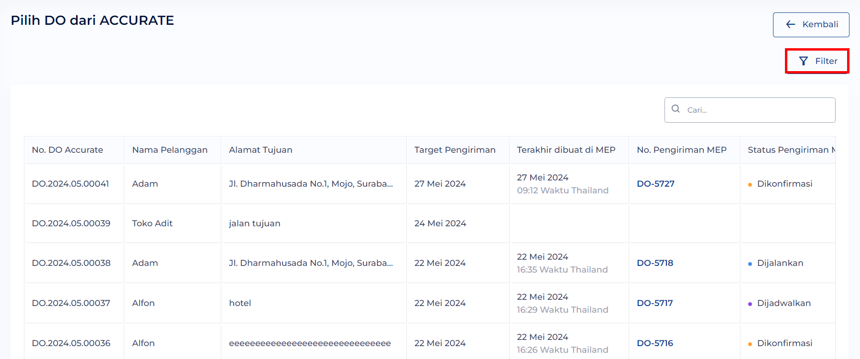Focus the Cari search input field
Image resolution: width=860 pixels, height=359 pixels.
click(750, 110)
